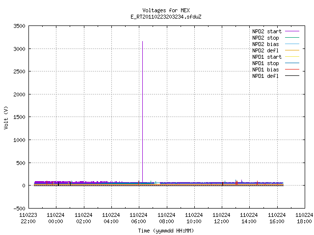Click the 'NPD2 defl' legend label
The width and height of the screenshot is (314, 235).
click(265, 50)
